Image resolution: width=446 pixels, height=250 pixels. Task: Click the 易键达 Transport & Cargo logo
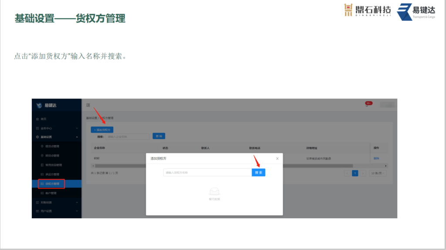416,12
